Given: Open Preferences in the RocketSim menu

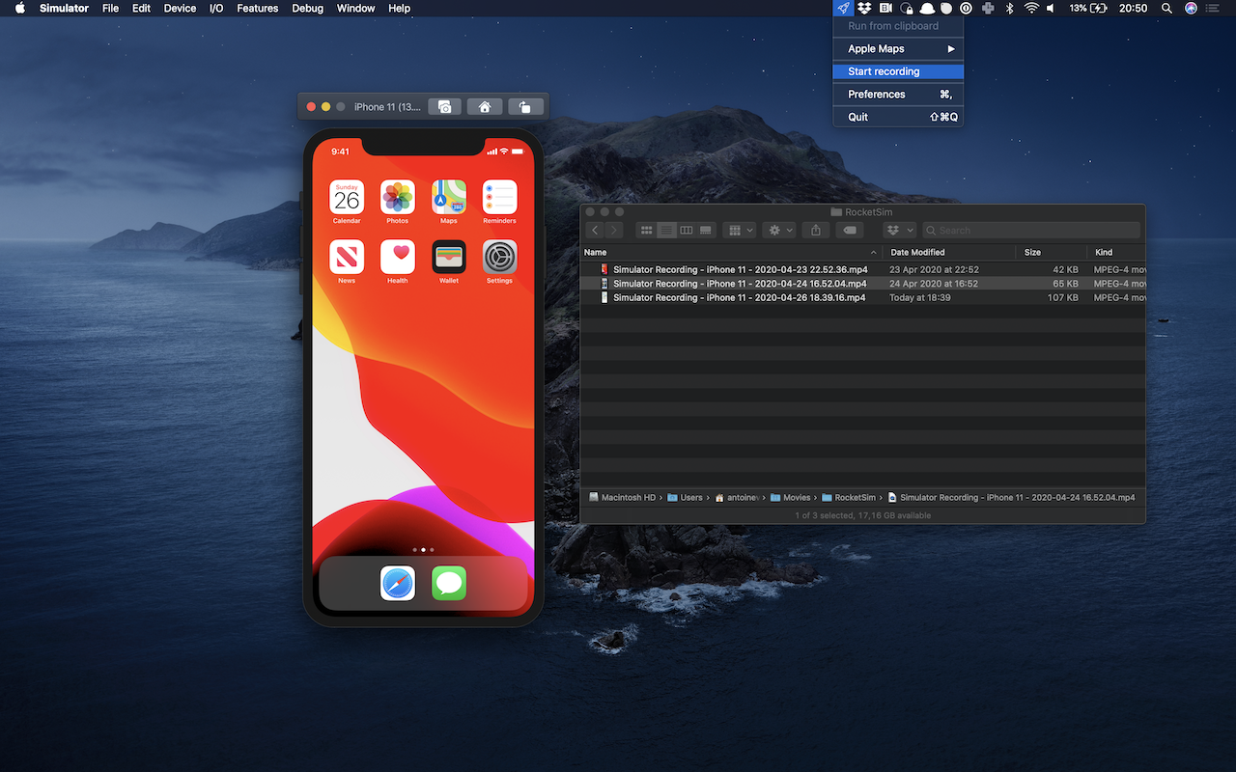Looking at the screenshot, I should (898, 94).
